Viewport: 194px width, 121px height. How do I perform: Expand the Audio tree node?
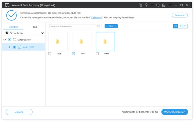tap(9, 47)
